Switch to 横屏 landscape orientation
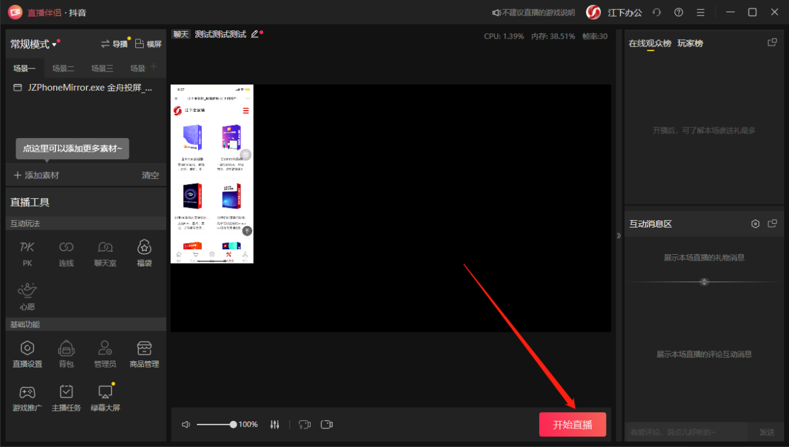789x447 pixels. pos(148,44)
